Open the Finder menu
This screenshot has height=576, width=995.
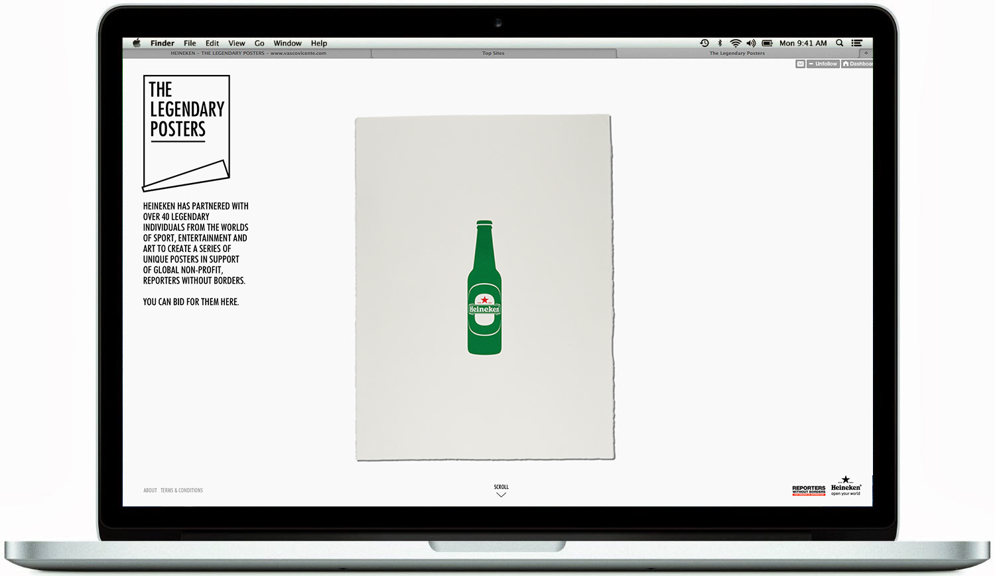(163, 43)
